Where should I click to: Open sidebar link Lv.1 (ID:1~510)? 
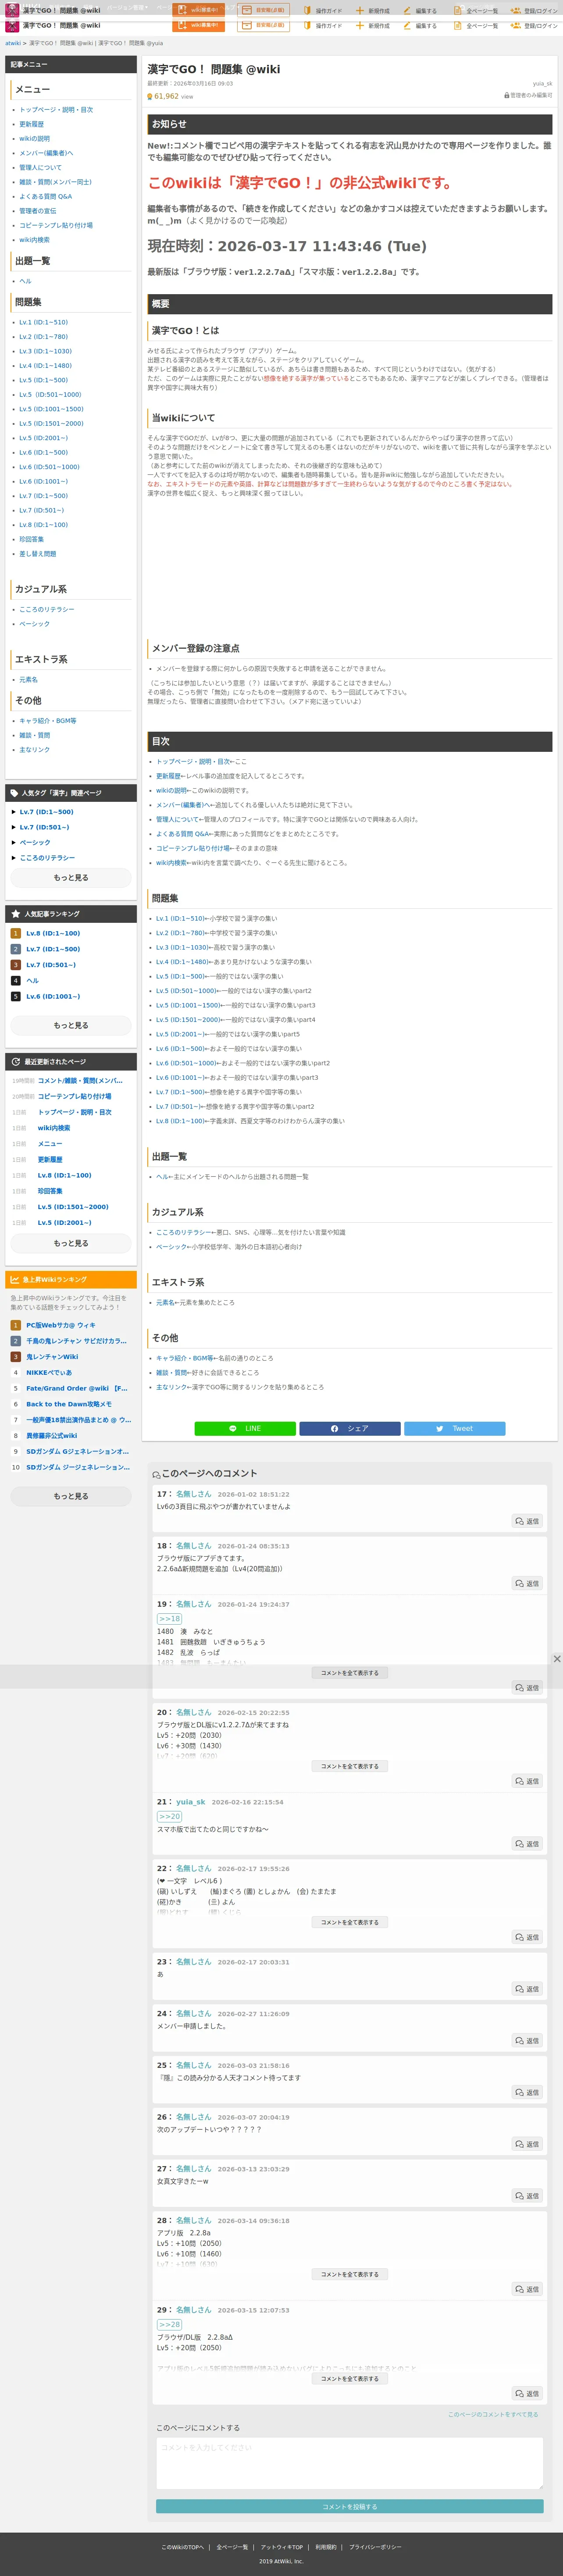tap(43, 322)
